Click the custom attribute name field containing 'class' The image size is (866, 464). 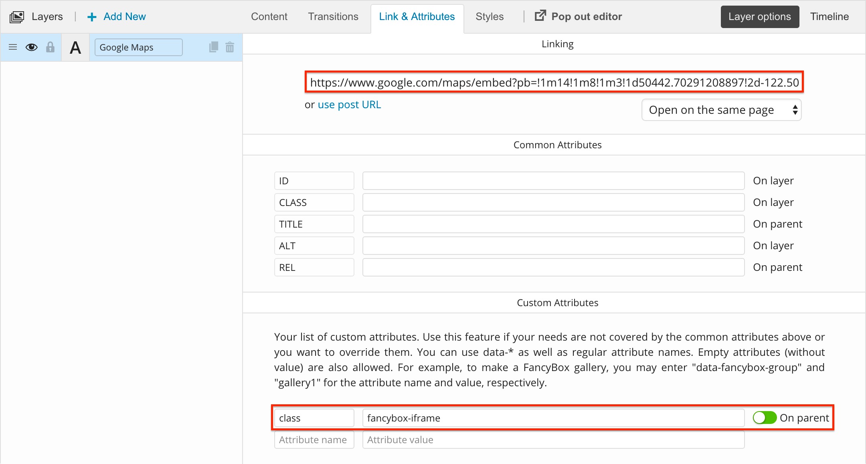[314, 418]
